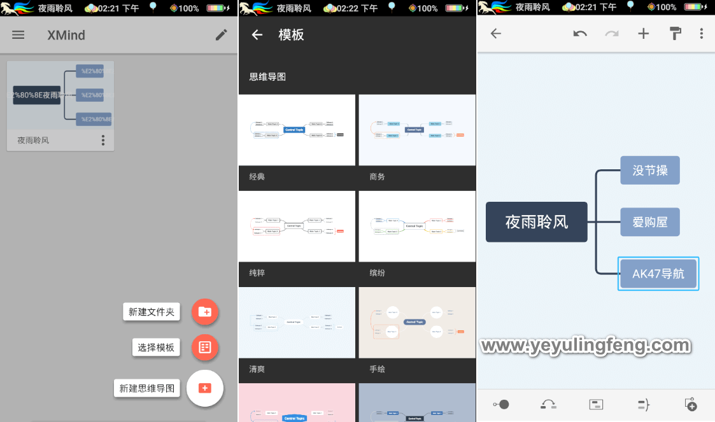Click the XMind title text

[x=66, y=35]
